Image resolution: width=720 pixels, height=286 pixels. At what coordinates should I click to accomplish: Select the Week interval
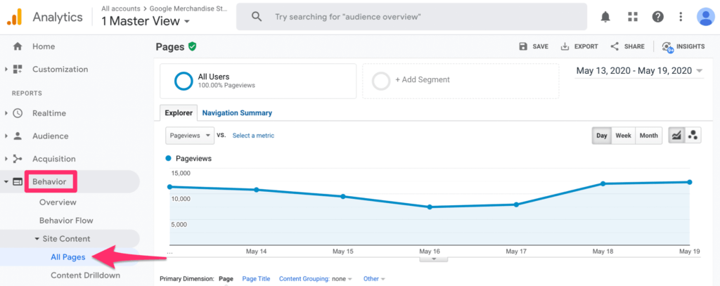pos(623,136)
